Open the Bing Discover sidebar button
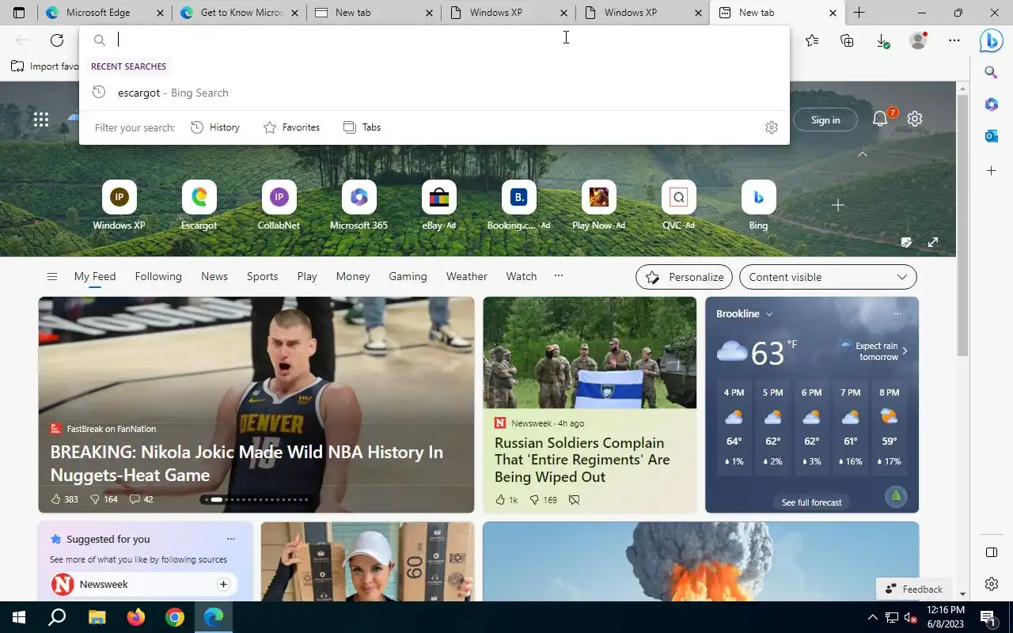1013x633 pixels. click(x=991, y=40)
